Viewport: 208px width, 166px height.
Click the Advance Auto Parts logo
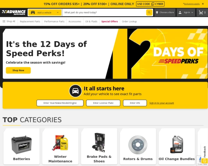[14, 12]
